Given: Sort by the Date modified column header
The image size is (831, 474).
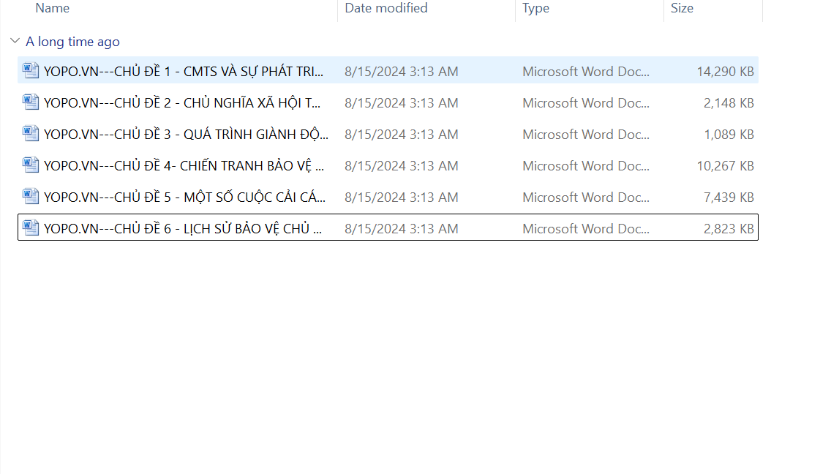Looking at the screenshot, I should click(x=386, y=9).
